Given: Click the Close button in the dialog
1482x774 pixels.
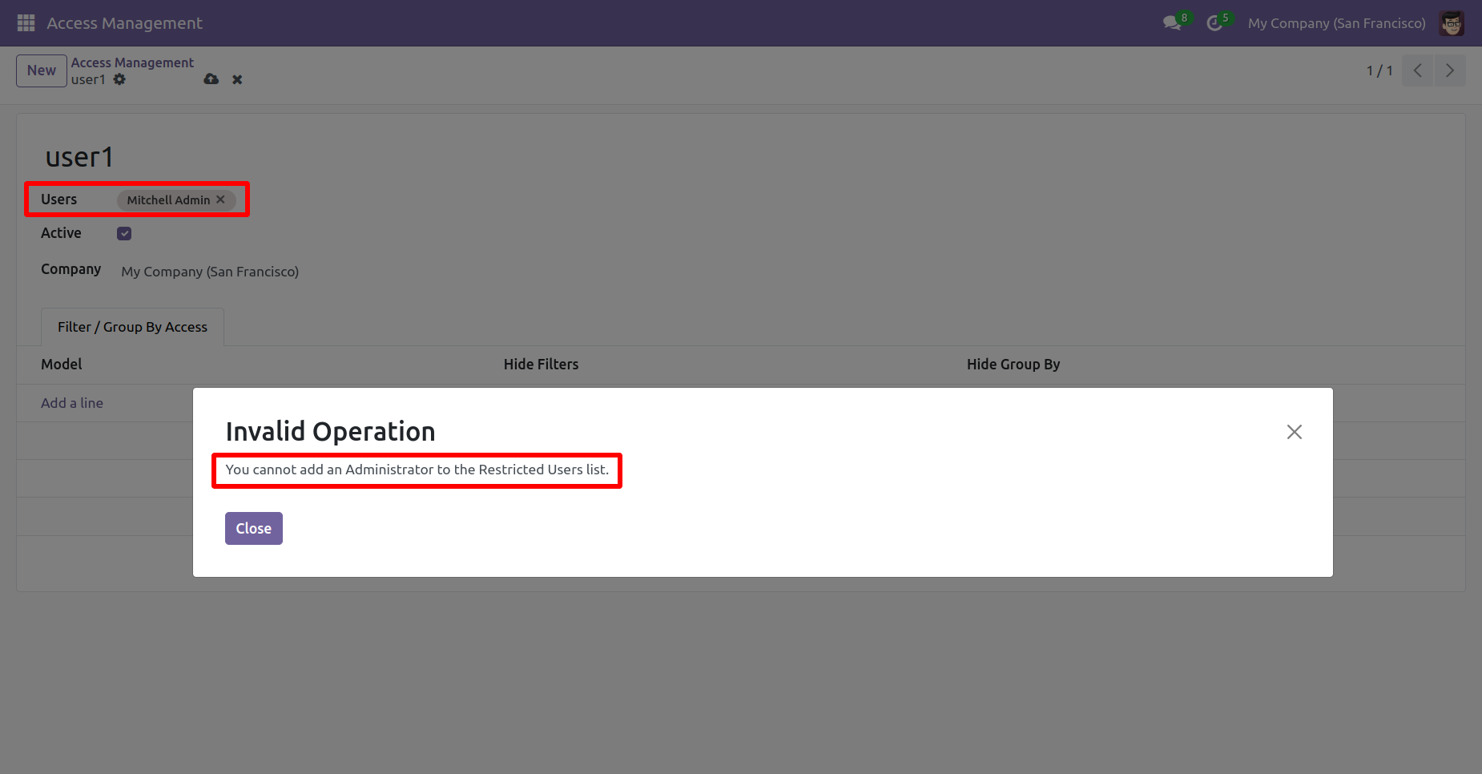Looking at the screenshot, I should click(254, 529).
